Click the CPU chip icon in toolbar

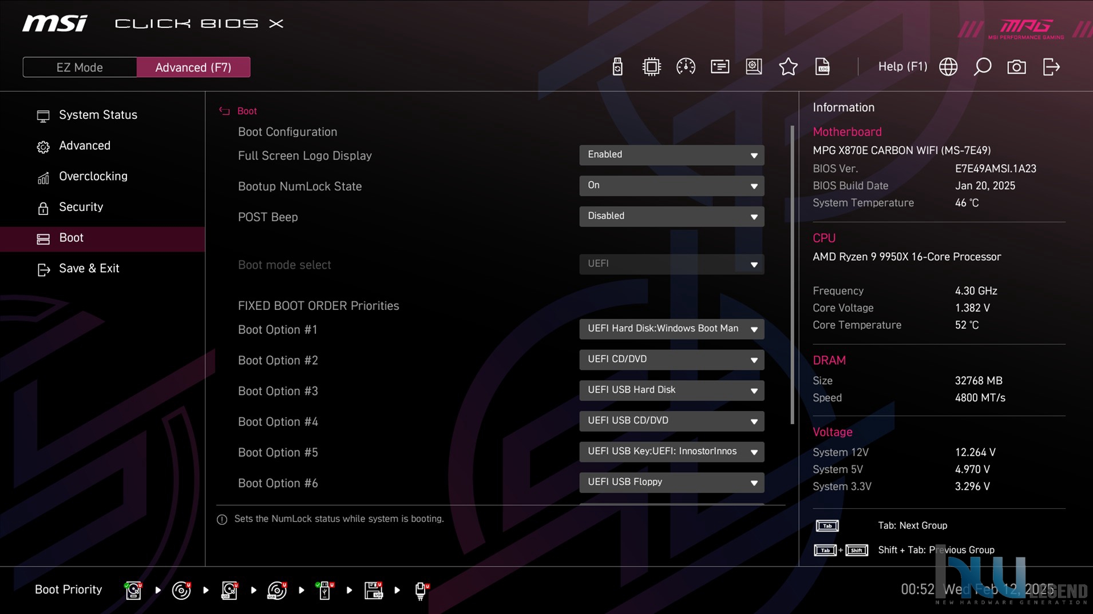click(x=651, y=67)
